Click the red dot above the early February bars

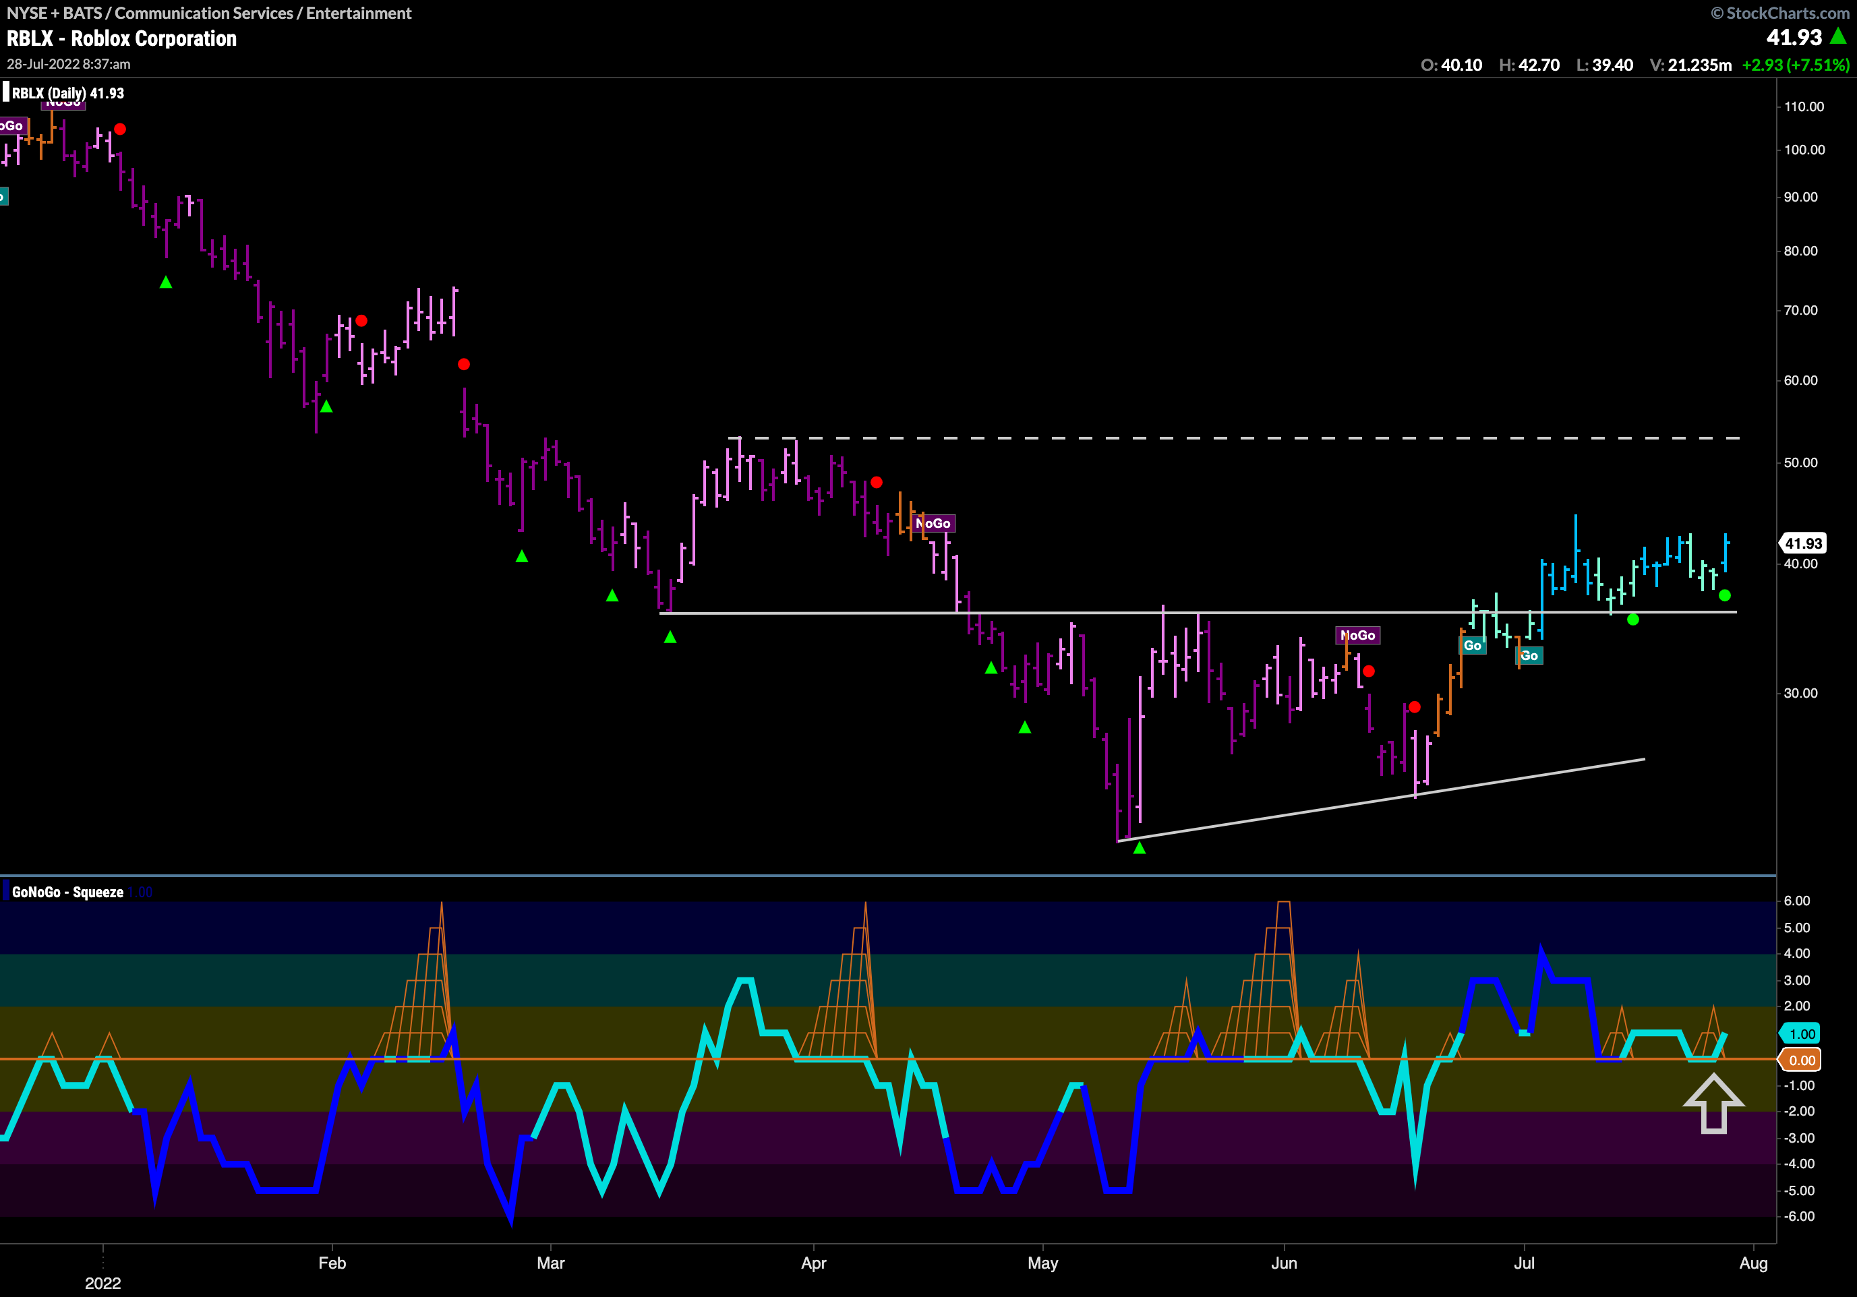361,321
